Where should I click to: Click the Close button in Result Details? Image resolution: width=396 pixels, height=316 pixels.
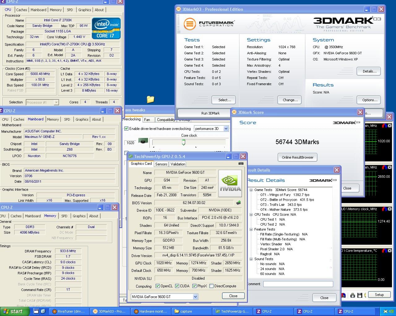click(324, 298)
